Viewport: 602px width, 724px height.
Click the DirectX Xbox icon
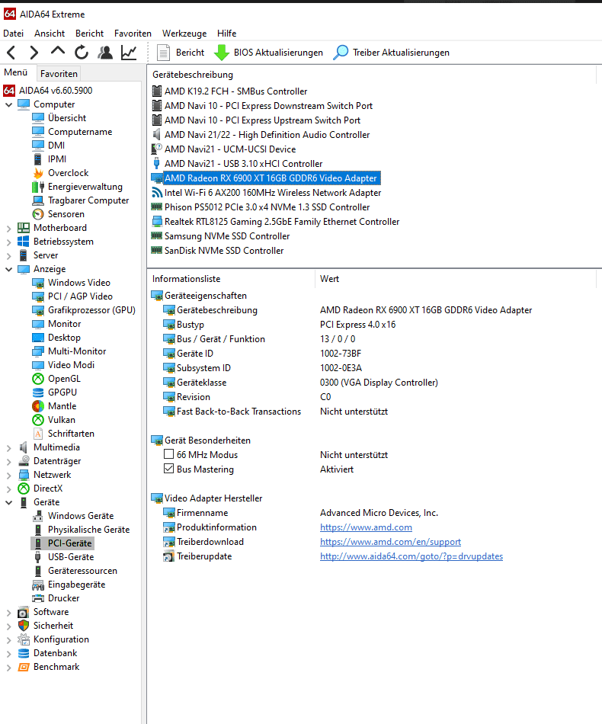coord(24,489)
